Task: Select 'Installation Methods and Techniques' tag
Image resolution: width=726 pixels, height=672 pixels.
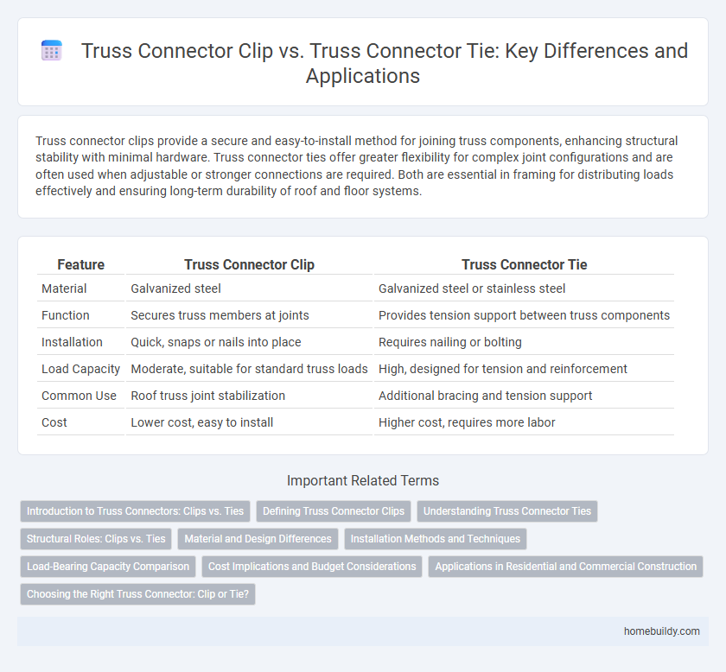Action: pyautogui.click(x=436, y=539)
